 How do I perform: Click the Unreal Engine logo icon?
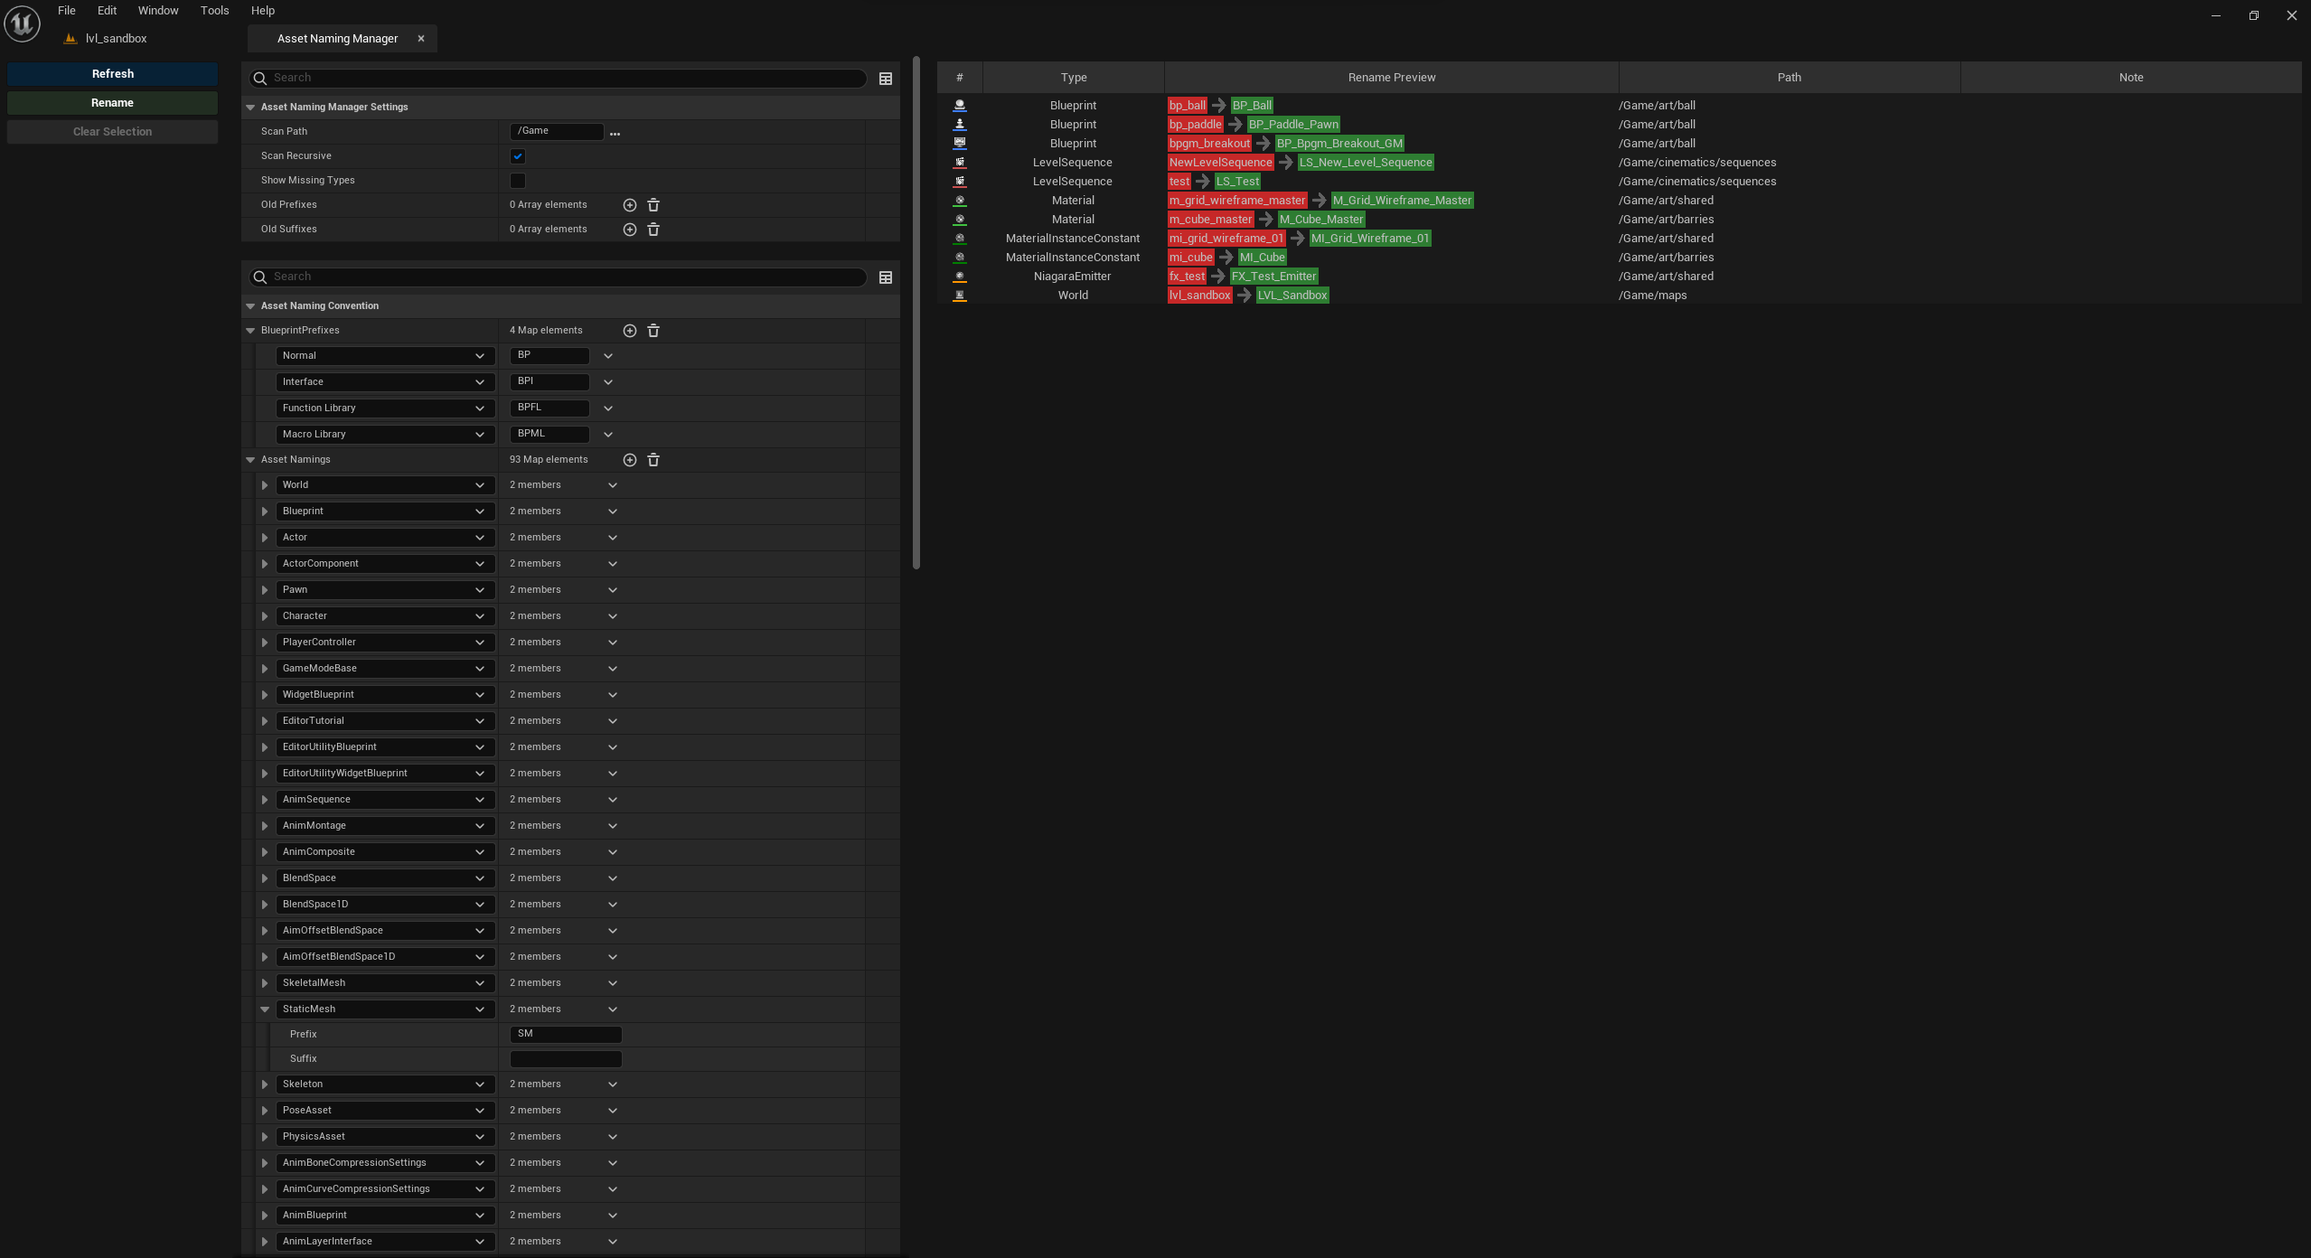click(22, 23)
